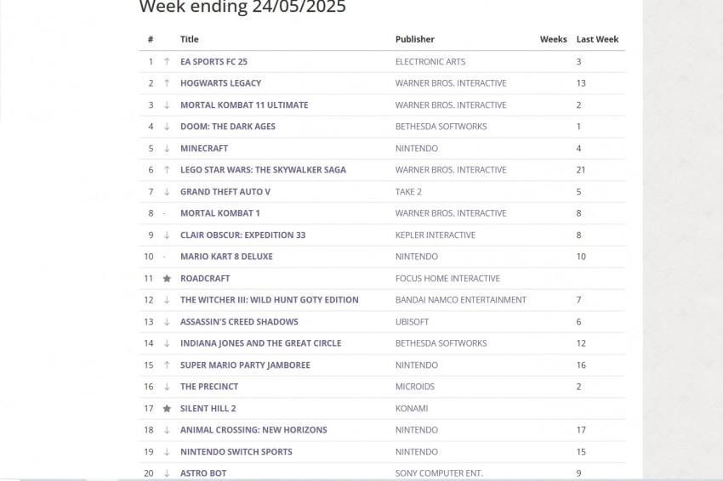This screenshot has height=481, width=723.
Task: Click the Week ending 24/05/2025 heading
Action: (242, 8)
